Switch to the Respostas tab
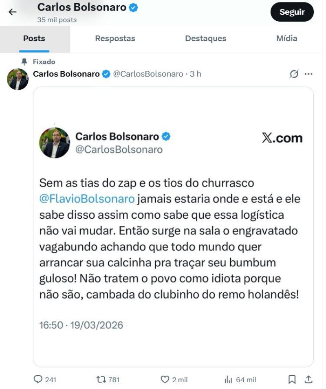326x389 pixels. tap(115, 39)
